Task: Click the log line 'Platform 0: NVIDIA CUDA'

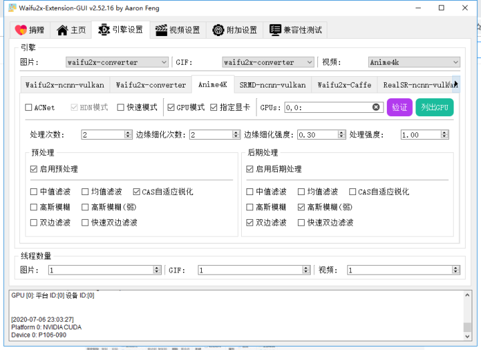Action: click(46, 327)
